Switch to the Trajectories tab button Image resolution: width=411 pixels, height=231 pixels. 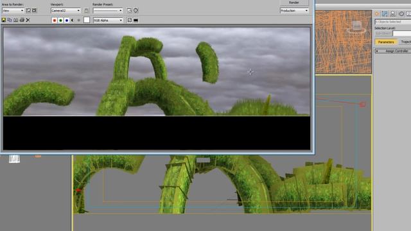point(405,42)
